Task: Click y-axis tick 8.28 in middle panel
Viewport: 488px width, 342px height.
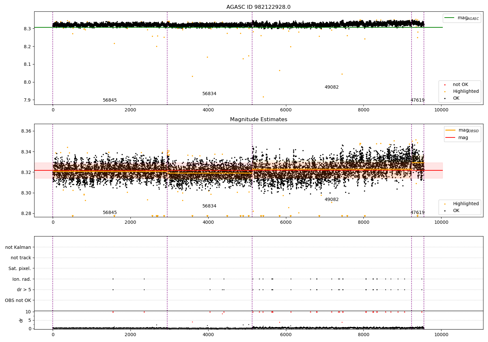Action: (26, 214)
